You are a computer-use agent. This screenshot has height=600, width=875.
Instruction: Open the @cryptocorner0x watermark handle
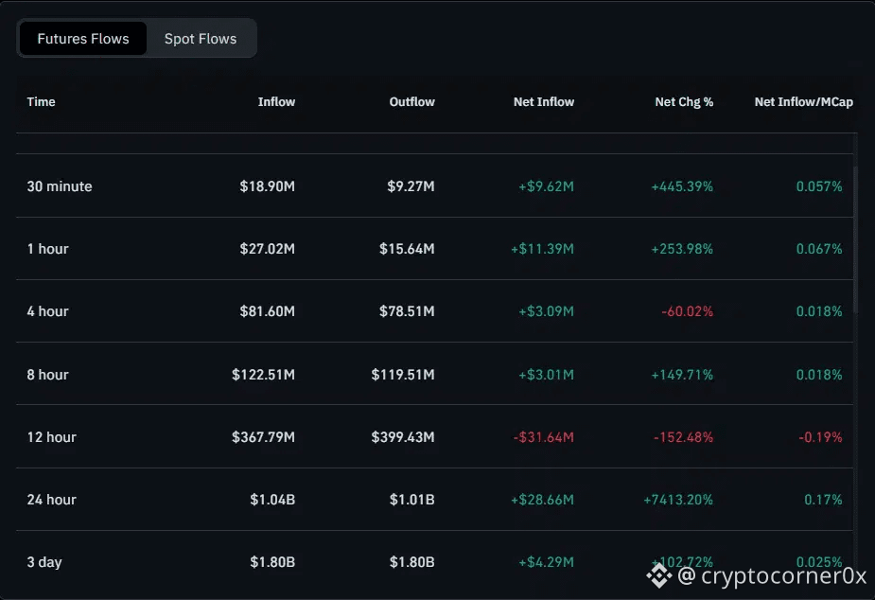(772, 575)
